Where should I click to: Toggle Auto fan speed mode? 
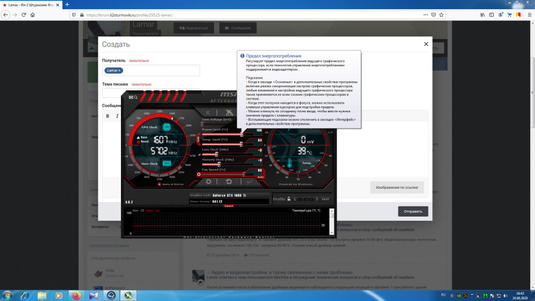[x=261, y=176]
